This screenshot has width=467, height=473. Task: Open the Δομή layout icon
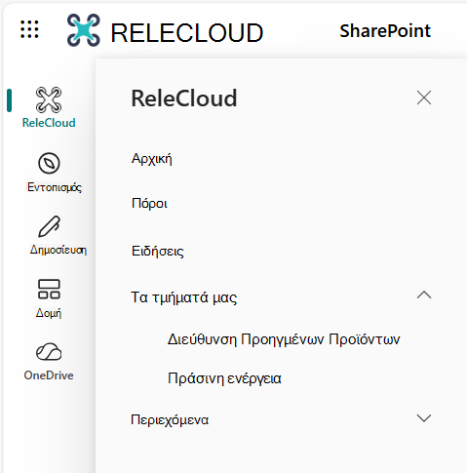[49, 289]
